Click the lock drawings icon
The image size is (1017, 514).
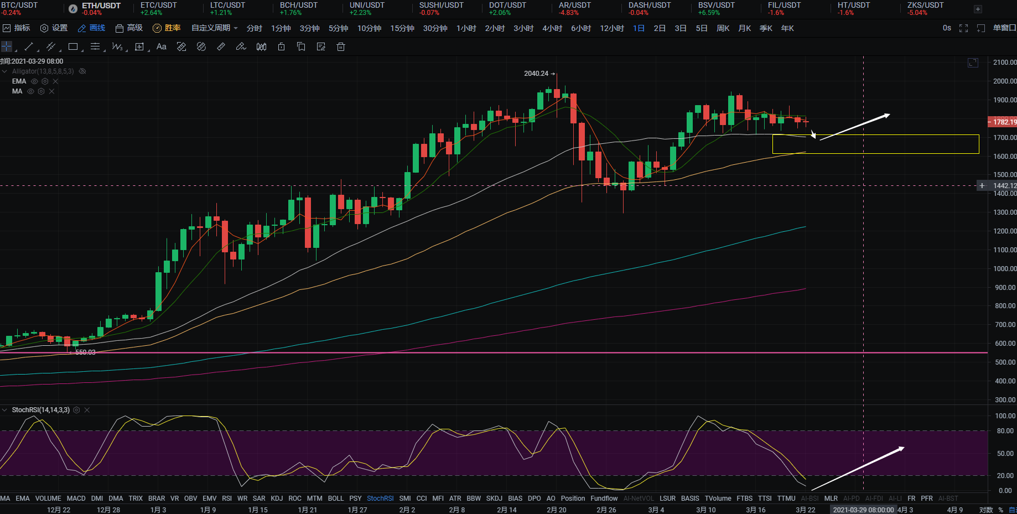[281, 47]
